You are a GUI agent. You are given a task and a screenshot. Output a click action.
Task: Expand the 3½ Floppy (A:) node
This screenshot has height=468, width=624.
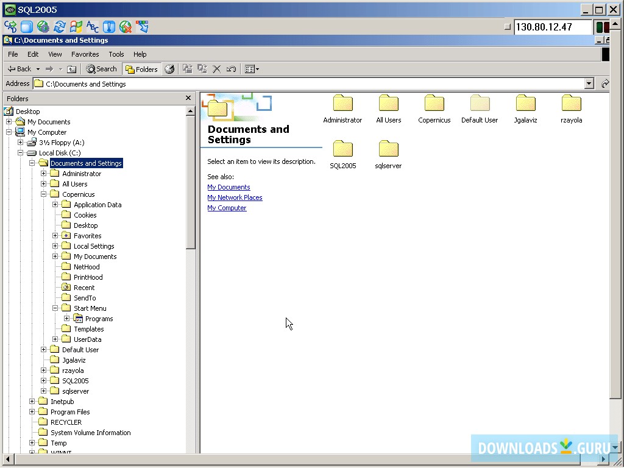(x=21, y=143)
